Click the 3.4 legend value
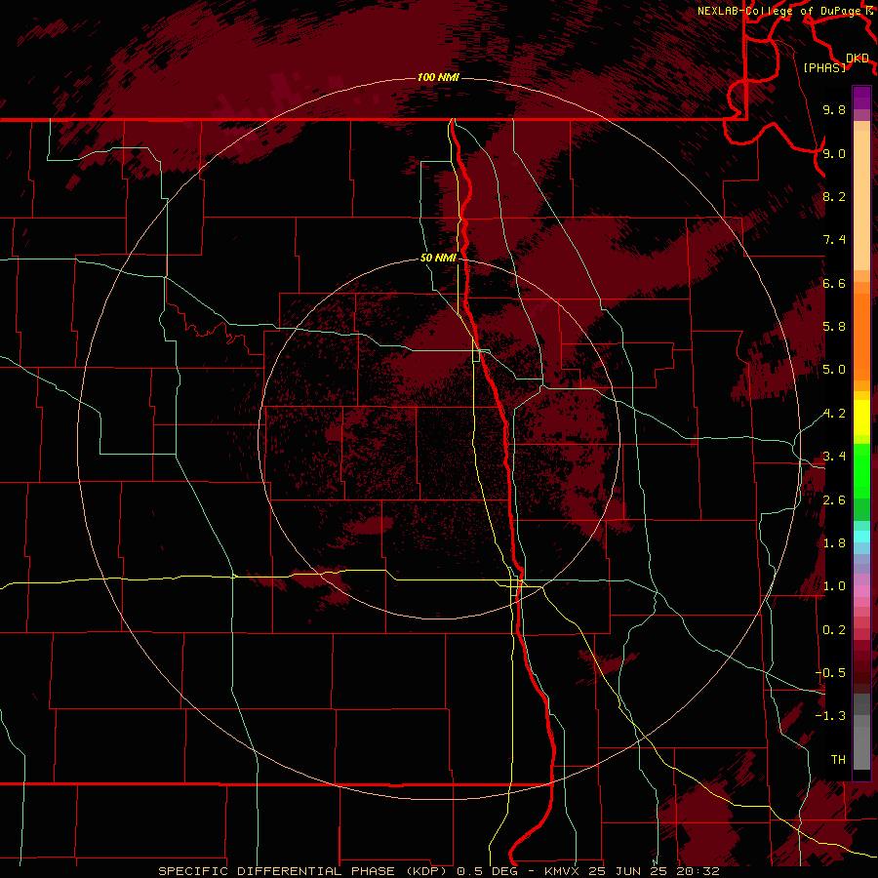The width and height of the screenshot is (878, 878). coord(834,457)
